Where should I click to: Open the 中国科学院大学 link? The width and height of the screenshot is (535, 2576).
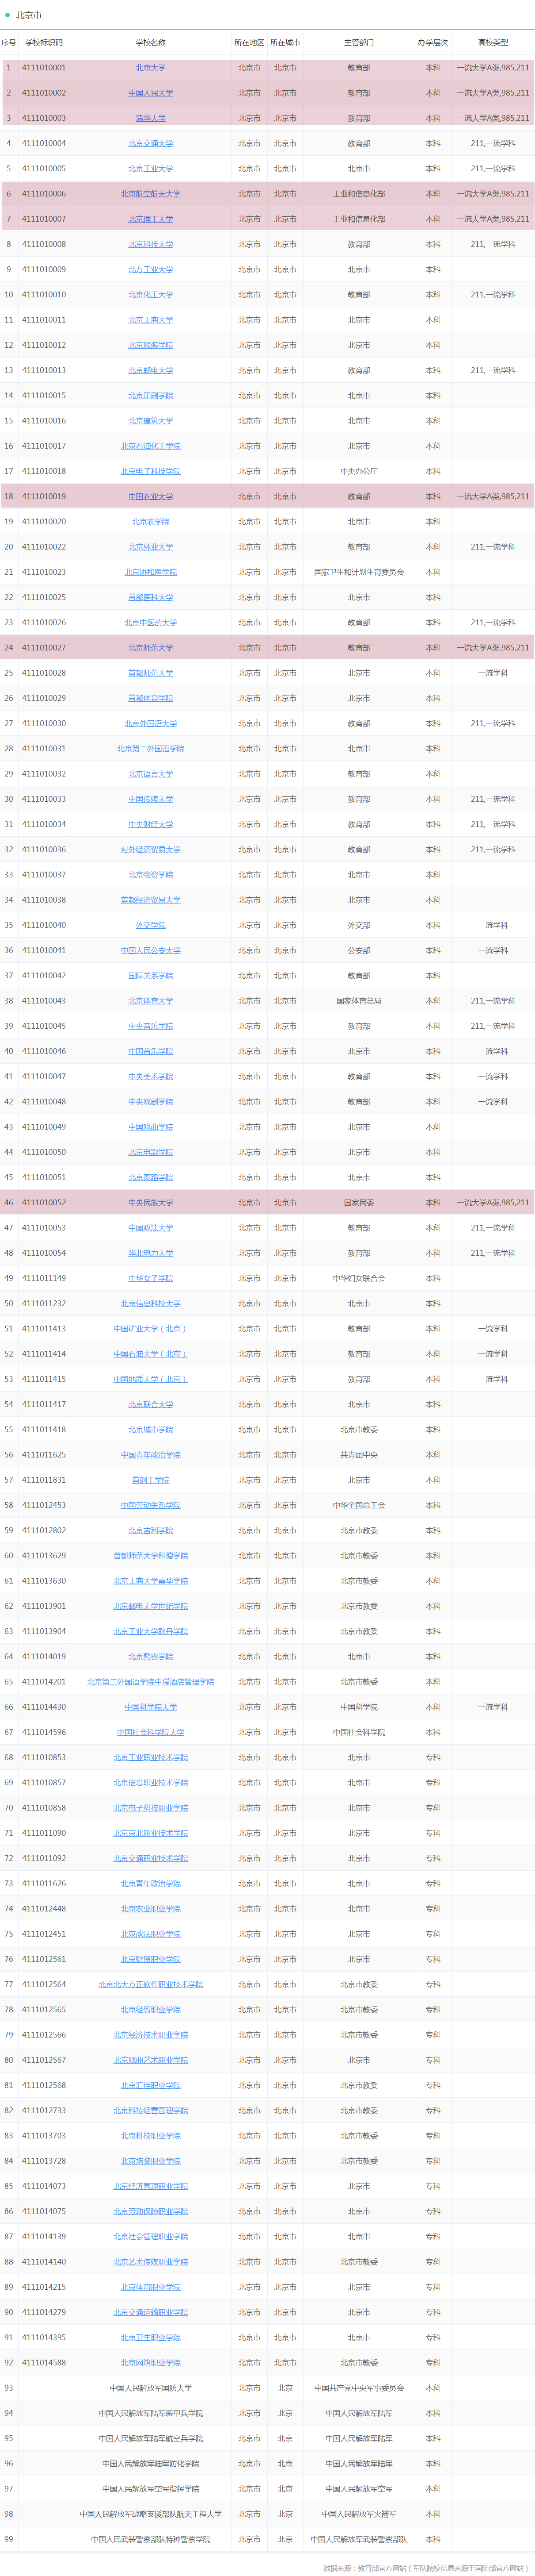click(151, 1707)
